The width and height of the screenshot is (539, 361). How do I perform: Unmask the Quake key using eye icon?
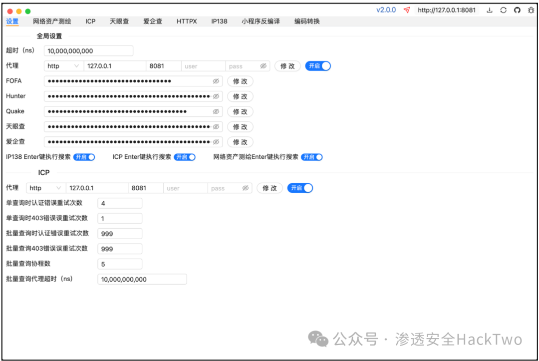pos(216,111)
